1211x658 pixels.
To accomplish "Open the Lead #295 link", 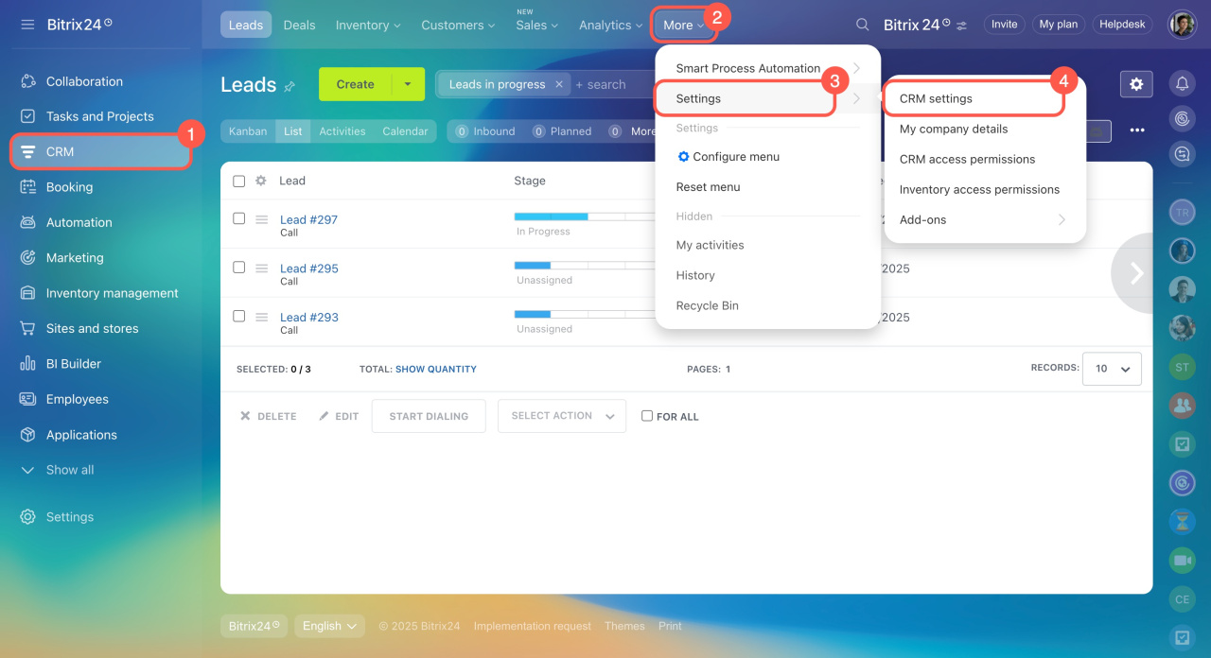I will [308, 268].
